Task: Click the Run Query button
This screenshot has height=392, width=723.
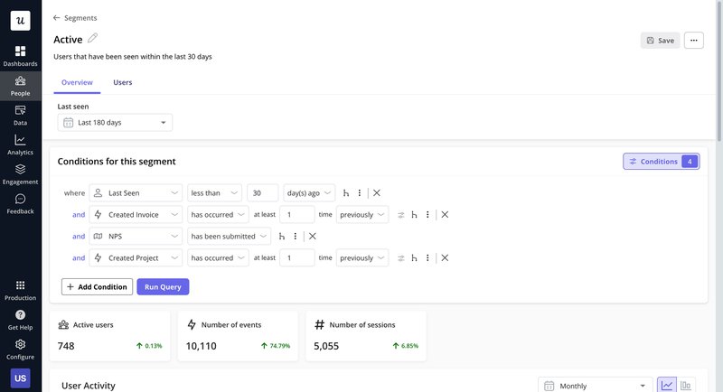Action: pyautogui.click(x=163, y=286)
